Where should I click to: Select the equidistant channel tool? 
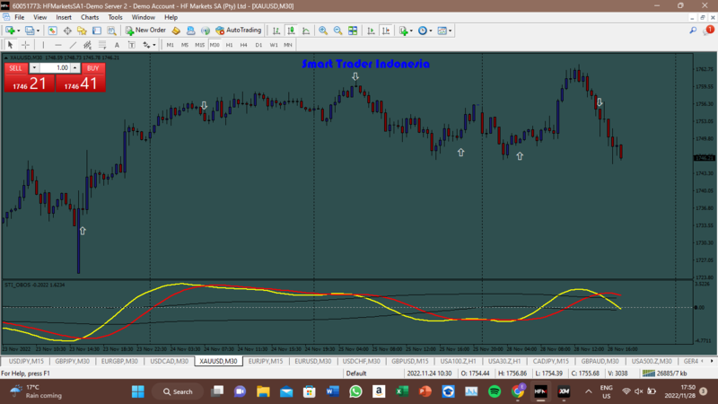point(87,45)
